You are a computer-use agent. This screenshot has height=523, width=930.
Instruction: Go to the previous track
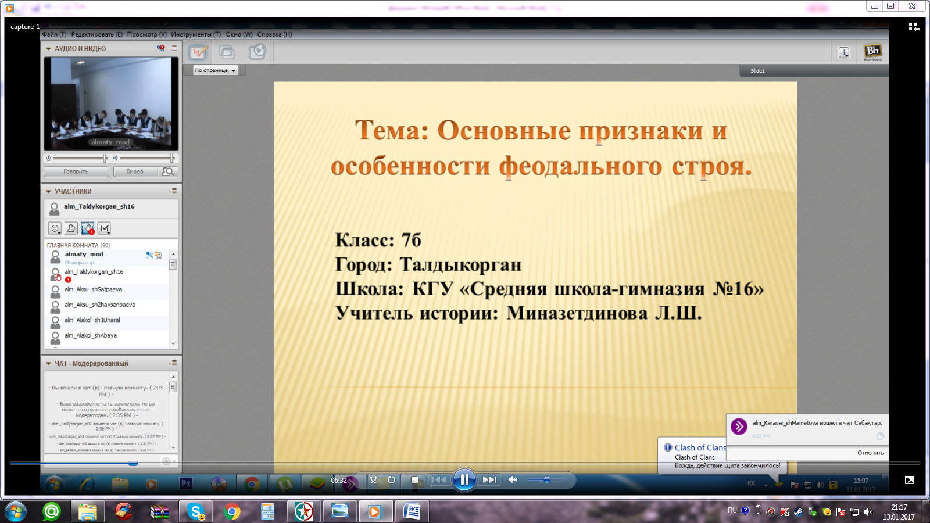point(439,479)
